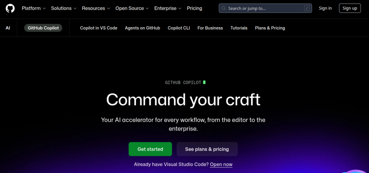
Task: Click the Sign up button
Action: [x=350, y=8]
